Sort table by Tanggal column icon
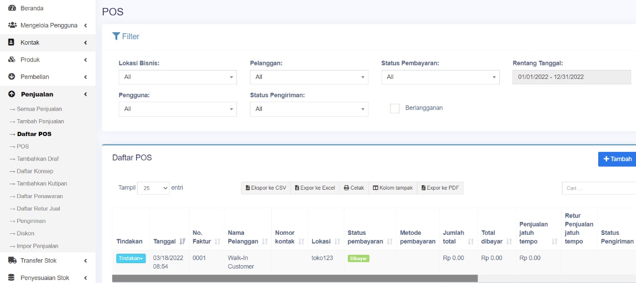 [182, 241]
